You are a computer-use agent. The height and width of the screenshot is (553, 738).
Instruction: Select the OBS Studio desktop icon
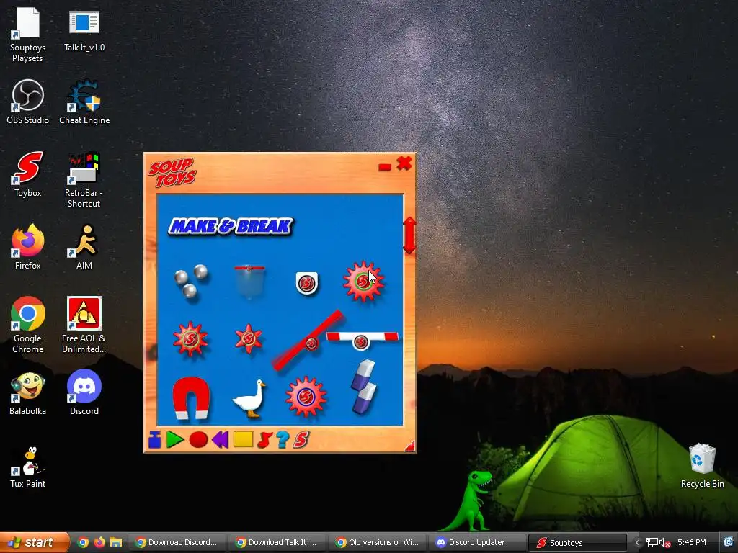(x=28, y=102)
